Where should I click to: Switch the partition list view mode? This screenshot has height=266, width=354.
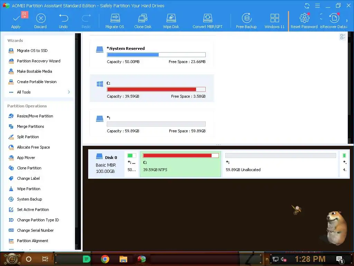click(x=343, y=37)
